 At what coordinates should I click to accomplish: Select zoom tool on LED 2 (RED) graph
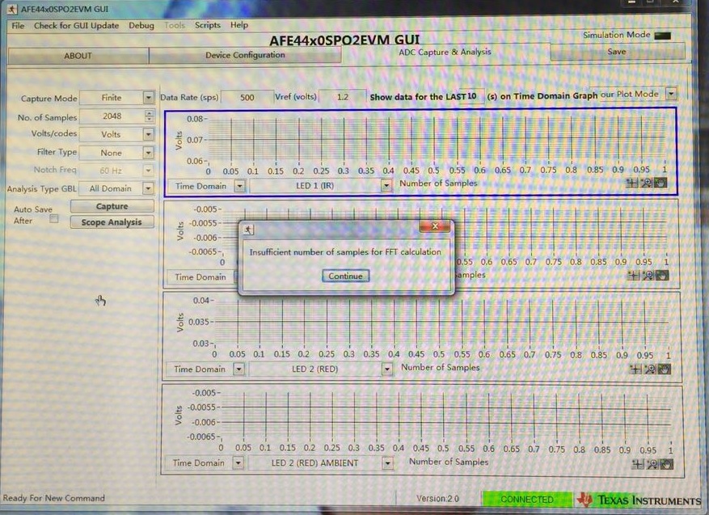coord(650,369)
